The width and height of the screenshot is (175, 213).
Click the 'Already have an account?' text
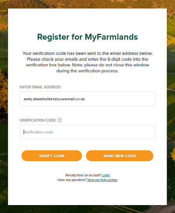click(83, 175)
